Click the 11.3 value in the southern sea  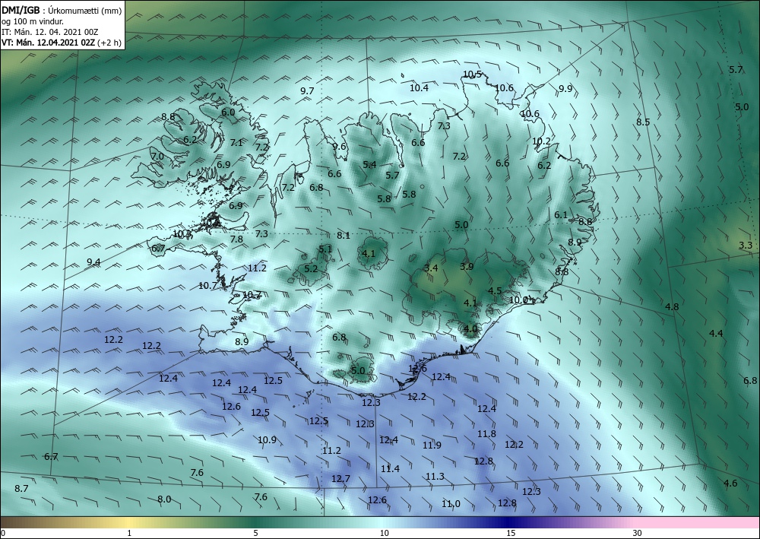[x=435, y=477]
